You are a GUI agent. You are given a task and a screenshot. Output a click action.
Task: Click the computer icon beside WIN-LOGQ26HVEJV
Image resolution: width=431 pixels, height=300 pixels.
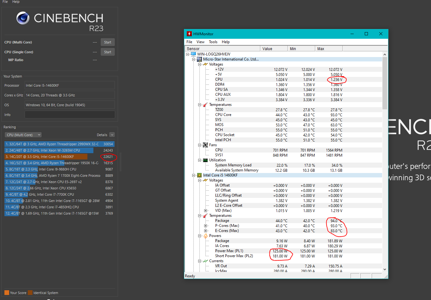193,54
